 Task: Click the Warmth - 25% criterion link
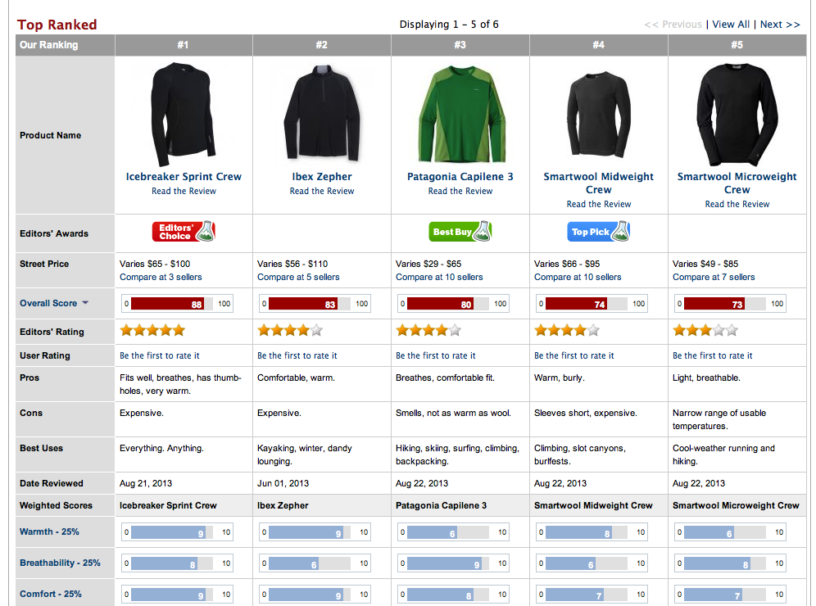coord(49,531)
